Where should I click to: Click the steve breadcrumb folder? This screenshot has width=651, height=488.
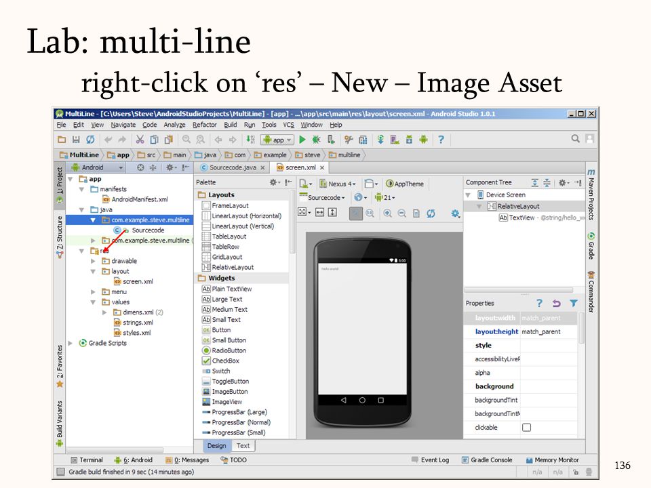coord(308,155)
